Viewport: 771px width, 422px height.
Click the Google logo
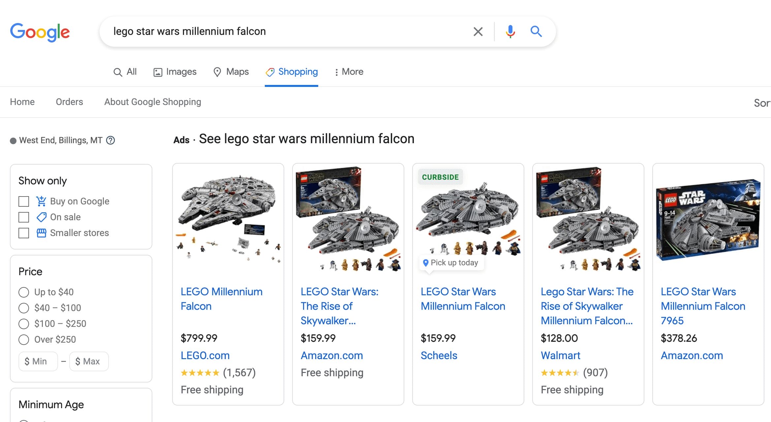pos(40,32)
